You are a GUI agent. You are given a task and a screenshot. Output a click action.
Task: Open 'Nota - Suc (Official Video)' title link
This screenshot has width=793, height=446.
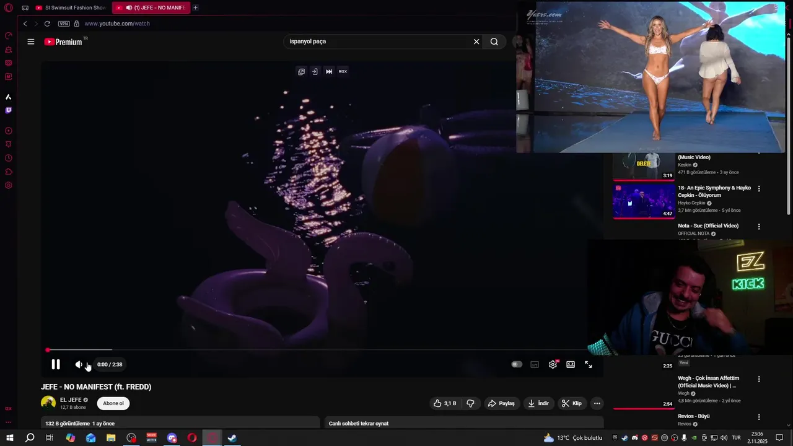pos(708,226)
